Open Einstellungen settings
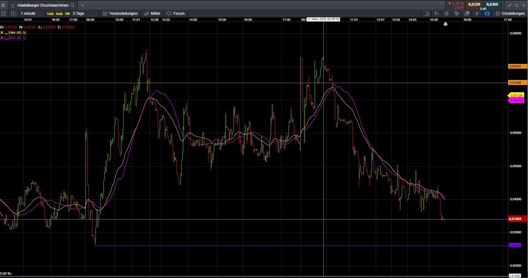Viewport: 528px width, 278px height. click(x=510, y=14)
